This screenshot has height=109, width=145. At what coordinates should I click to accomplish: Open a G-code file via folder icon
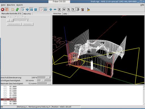13,9
